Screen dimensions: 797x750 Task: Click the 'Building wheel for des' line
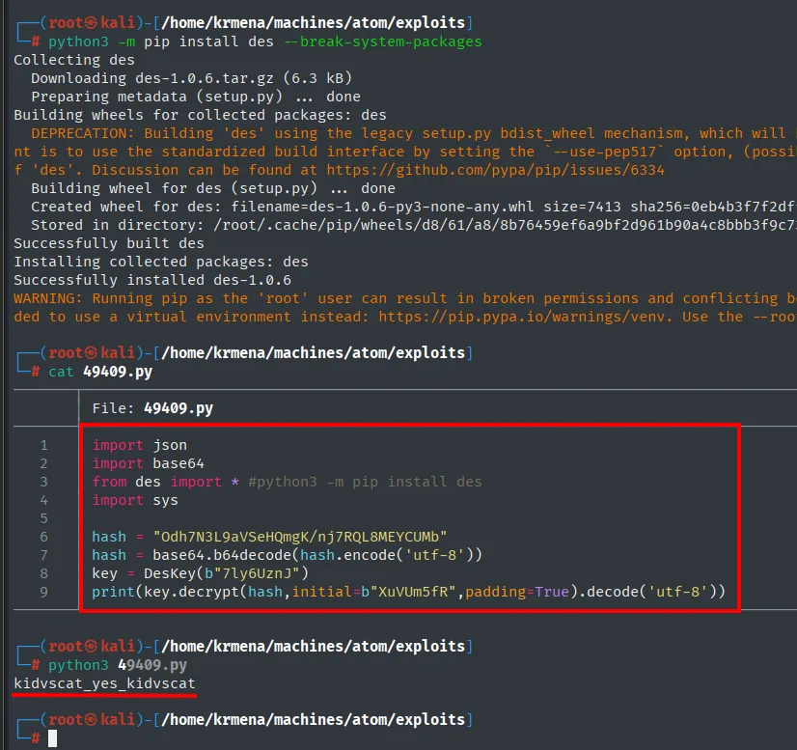[x=213, y=188]
